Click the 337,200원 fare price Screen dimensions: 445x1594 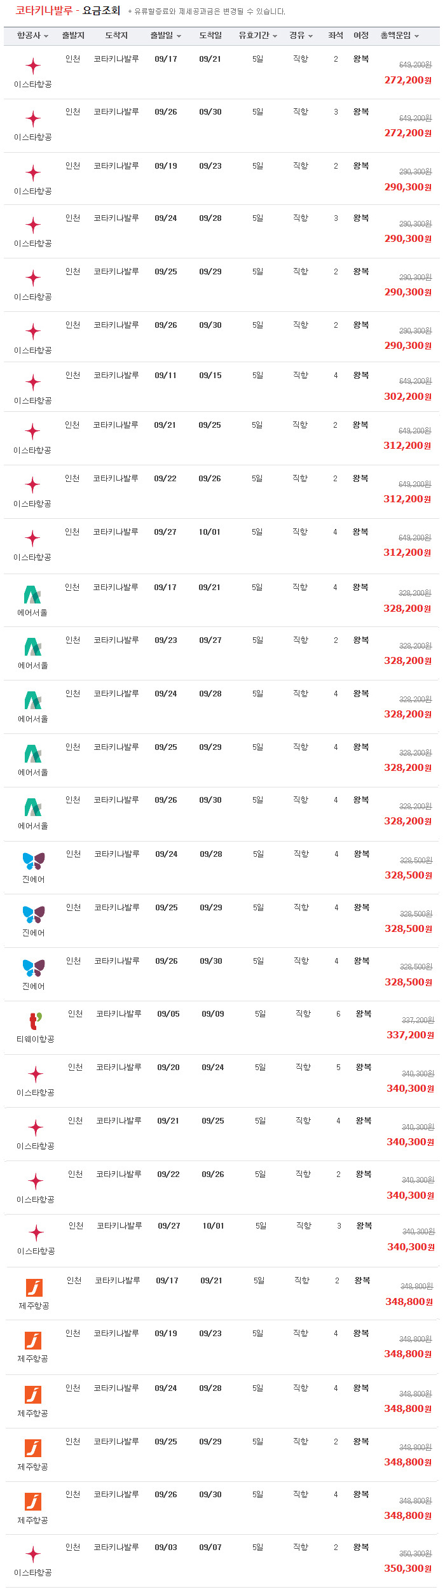pos(410,1035)
